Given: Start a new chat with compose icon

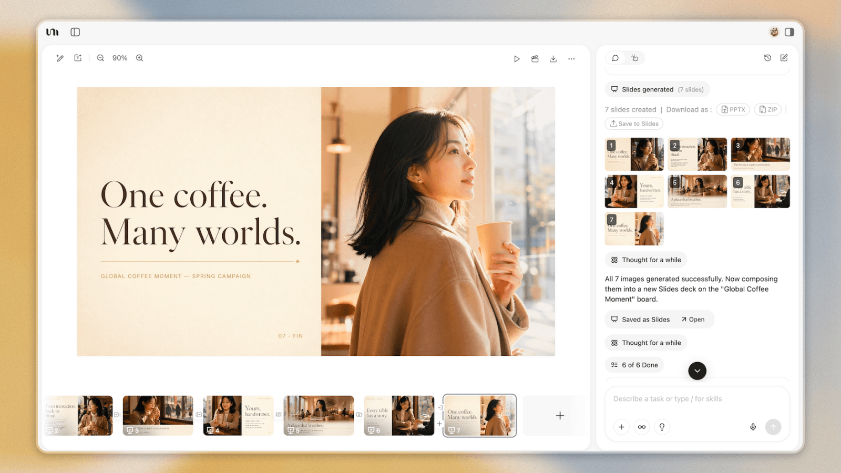Looking at the screenshot, I should click(784, 58).
